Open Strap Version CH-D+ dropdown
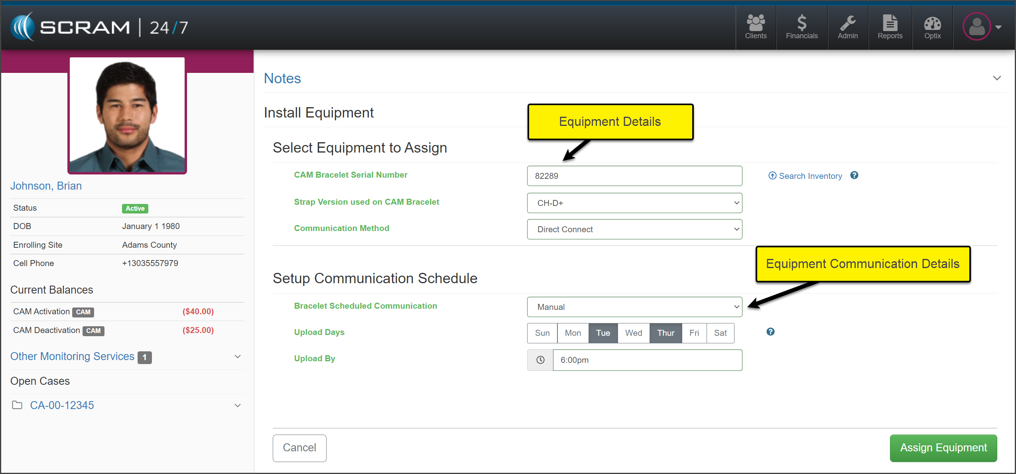 pos(634,203)
